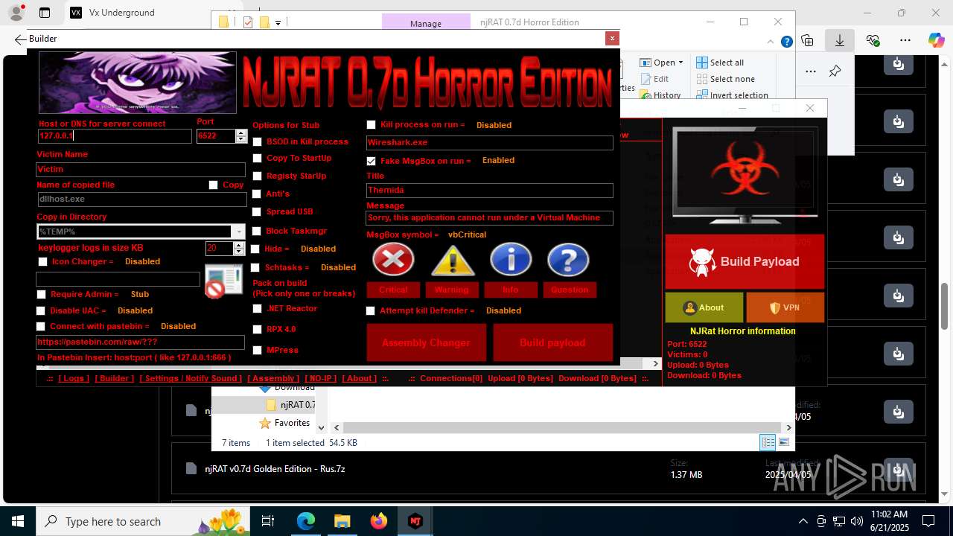Viewport: 953px width, 536px height.
Task: Select the Warning triangle msgbox symbol
Action: click(452, 261)
